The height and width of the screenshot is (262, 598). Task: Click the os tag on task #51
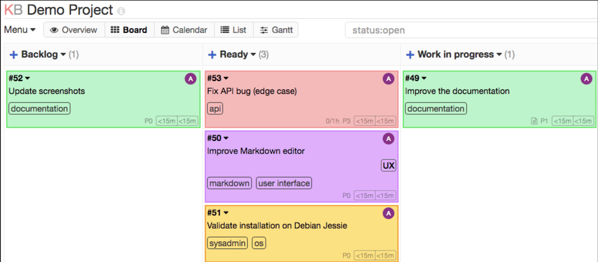point(259,244)
